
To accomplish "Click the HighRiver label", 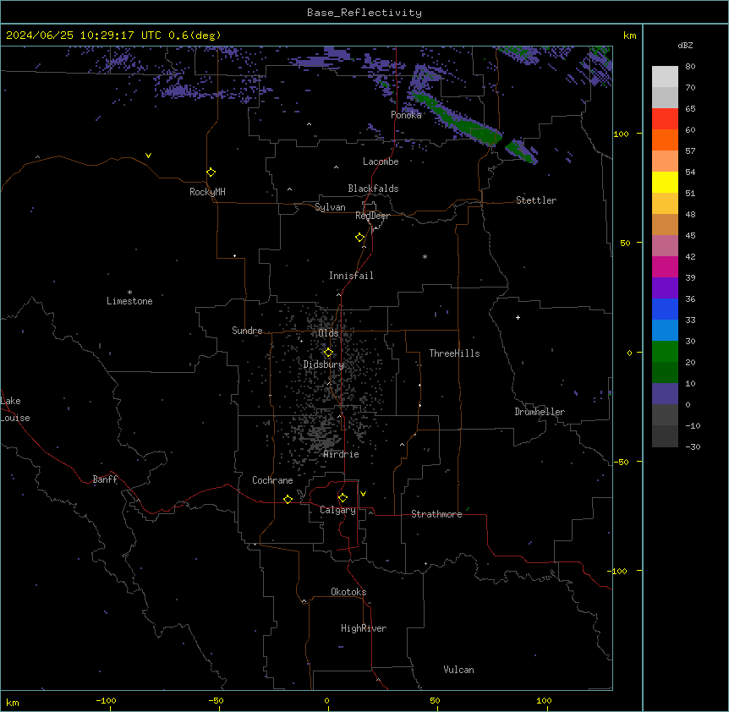I will point(364,628).
